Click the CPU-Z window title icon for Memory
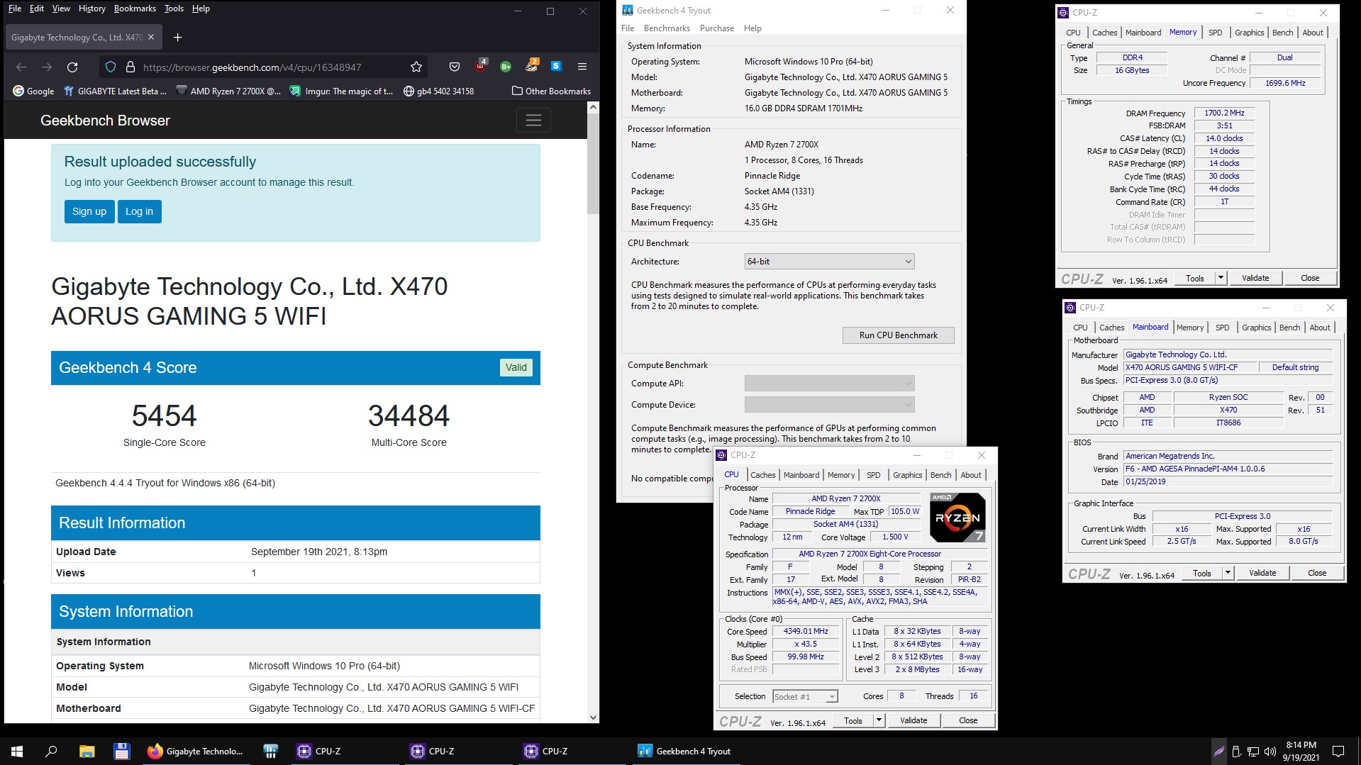 (1063, 12)
